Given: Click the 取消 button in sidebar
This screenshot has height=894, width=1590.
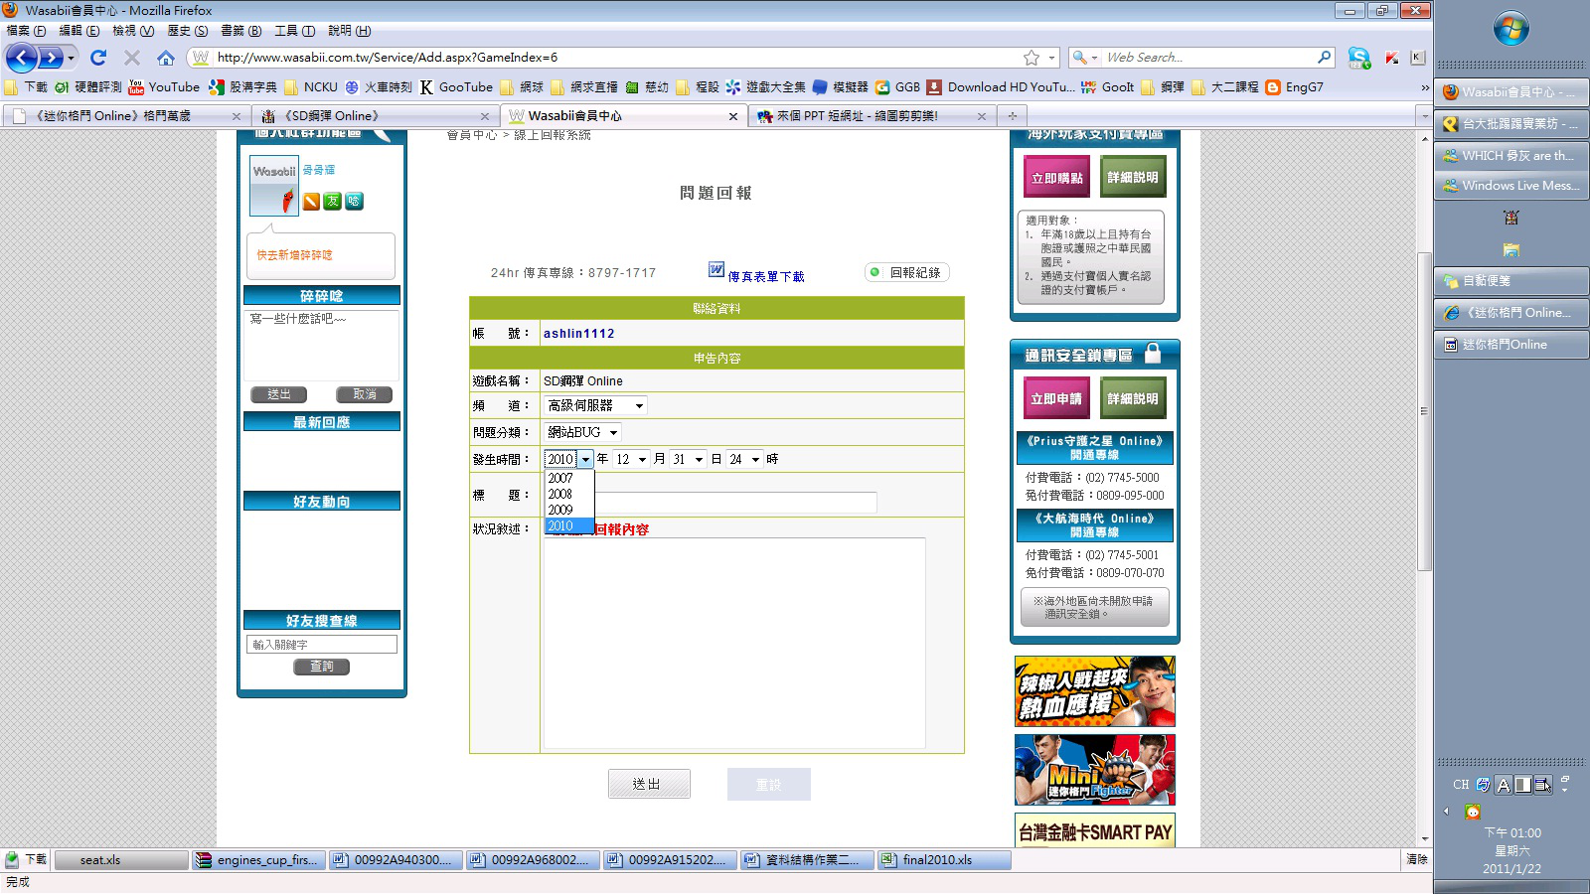Looking at the screenshot, I should click(365, 394).
